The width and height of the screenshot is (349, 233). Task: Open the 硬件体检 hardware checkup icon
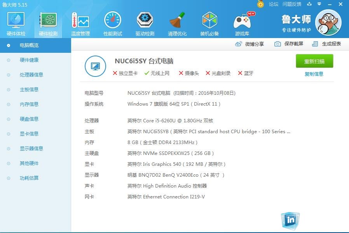(x=16, y=24)
